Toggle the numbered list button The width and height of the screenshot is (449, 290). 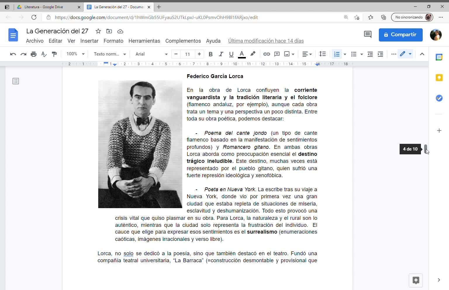337,54
